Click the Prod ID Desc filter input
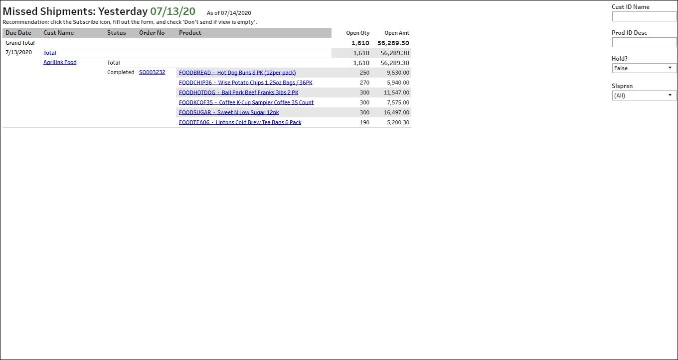The height and width of the screenshot is (360, 678). pyautogui.click(x=644, y=42)
